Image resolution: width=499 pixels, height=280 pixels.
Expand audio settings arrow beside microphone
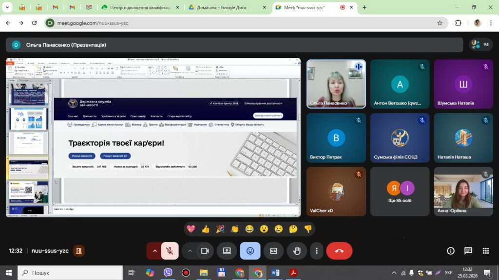pos(155,251)
